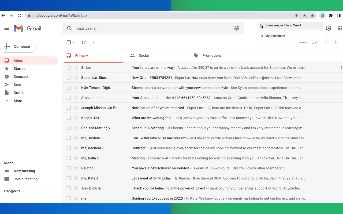Click the Hangouts section heading
Image resolution: width=343 pixels, height=214 pixels.
pos(12,191)
